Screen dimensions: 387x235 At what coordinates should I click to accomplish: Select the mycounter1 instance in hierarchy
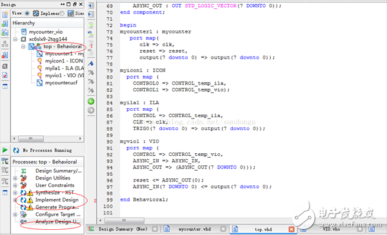(64, 53)
